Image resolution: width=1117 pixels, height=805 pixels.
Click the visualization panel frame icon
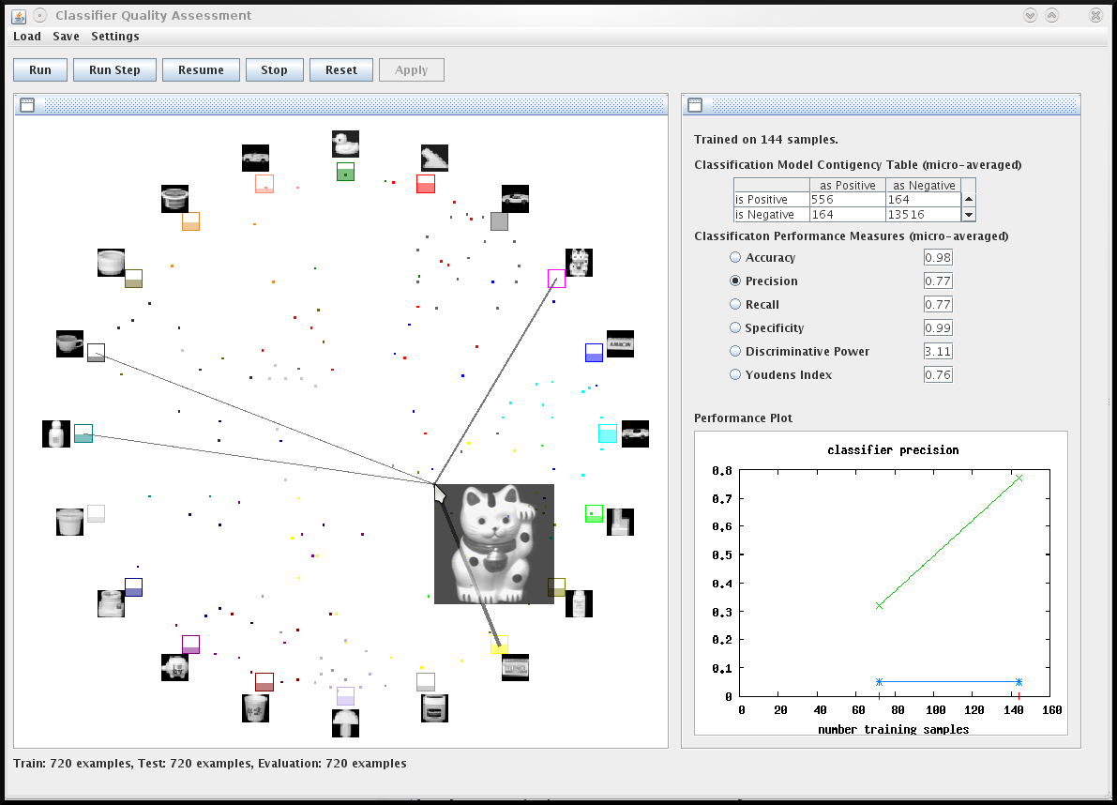tap(27, 105)
